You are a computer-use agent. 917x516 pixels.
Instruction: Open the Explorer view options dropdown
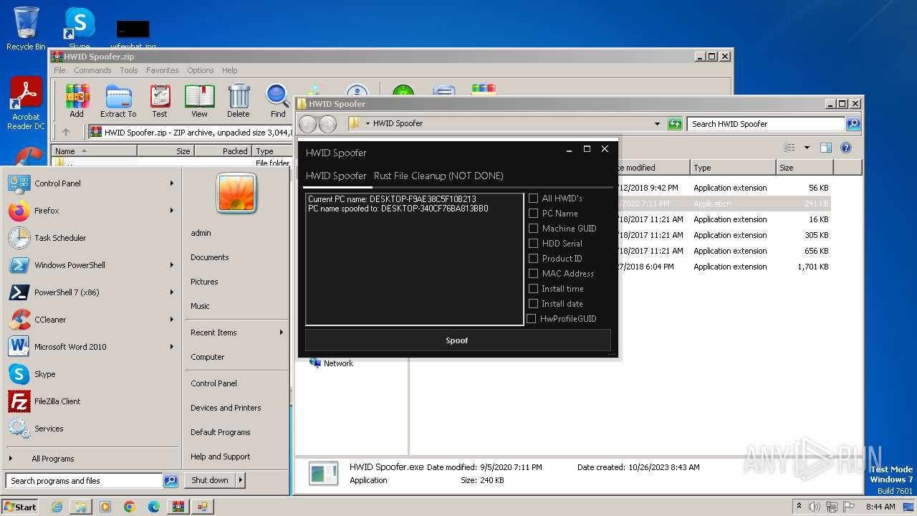(x=807, y=148)
